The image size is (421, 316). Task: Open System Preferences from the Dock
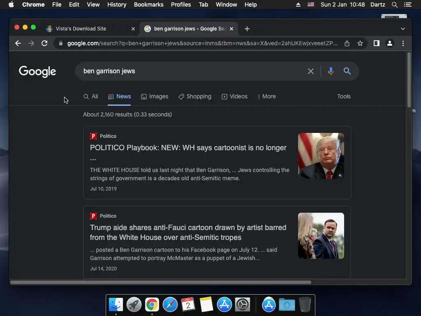pyautogui.click(x=243, y=305)
